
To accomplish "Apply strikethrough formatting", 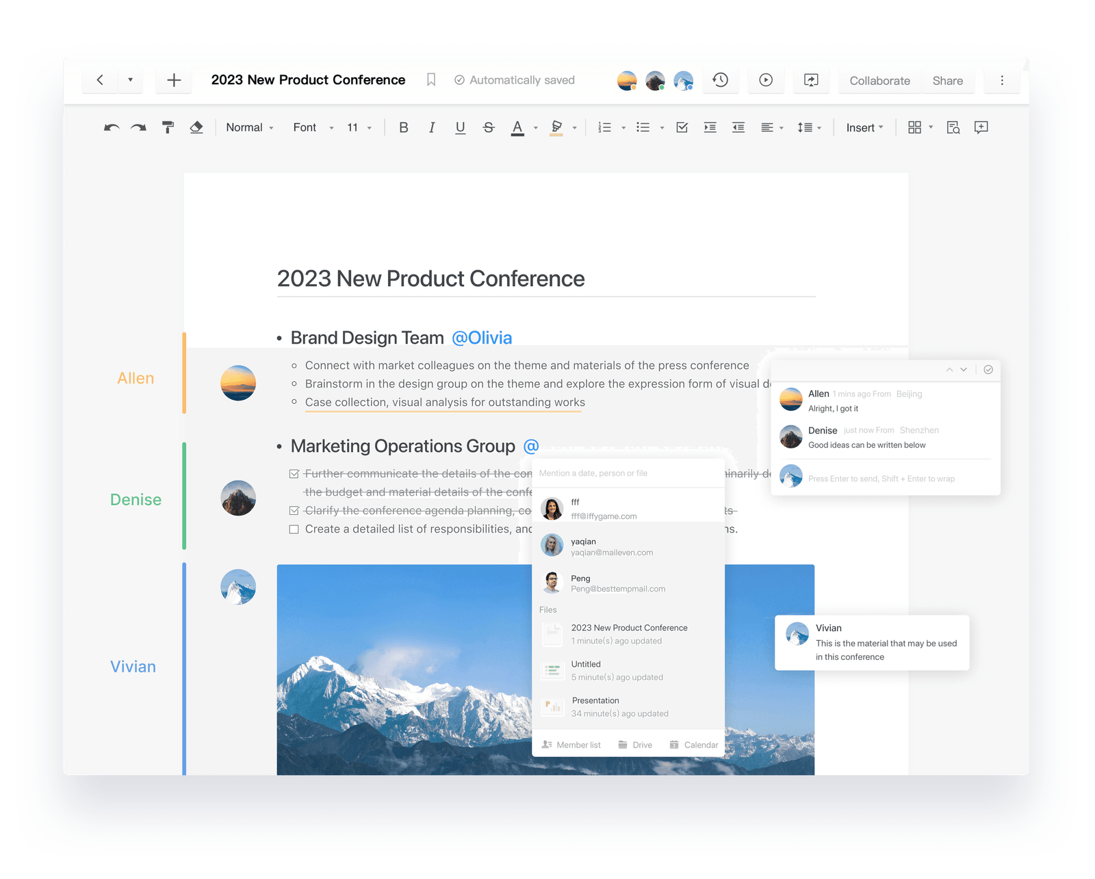I will pos(489,127).
